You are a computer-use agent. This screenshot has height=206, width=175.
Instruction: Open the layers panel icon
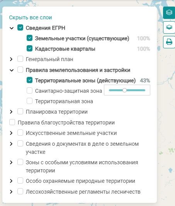[169, 13]
